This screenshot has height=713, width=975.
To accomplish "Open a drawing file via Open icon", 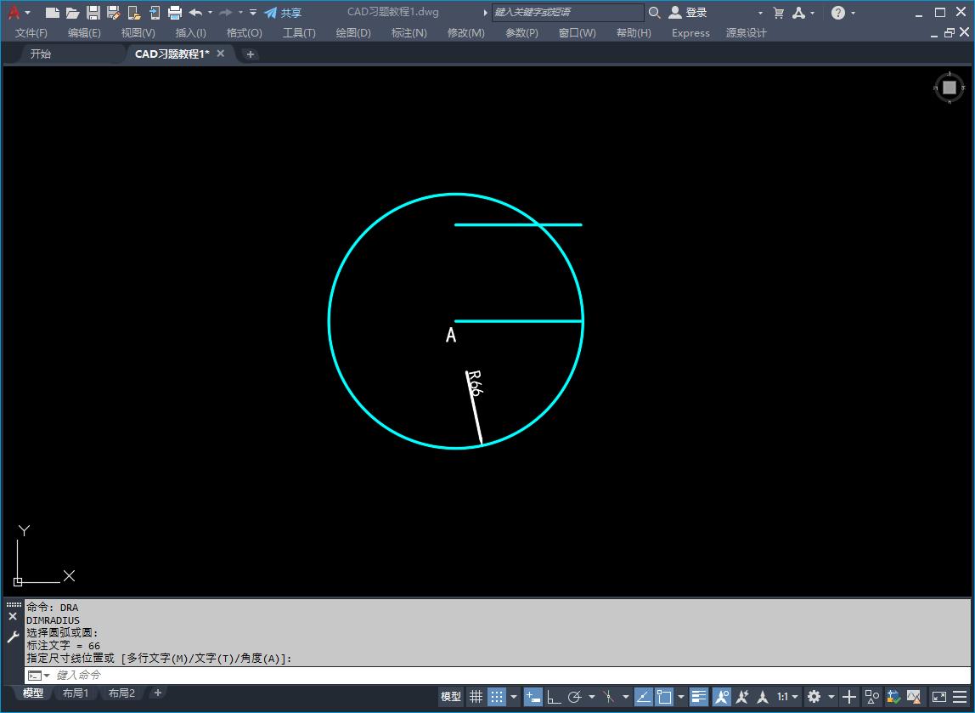I will 73,13.
